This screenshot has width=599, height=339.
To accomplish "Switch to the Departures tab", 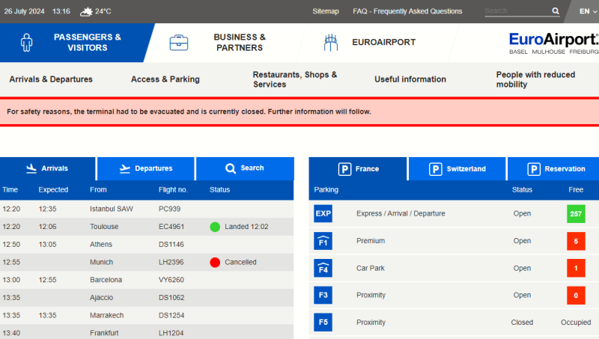I will click(146, 168).
